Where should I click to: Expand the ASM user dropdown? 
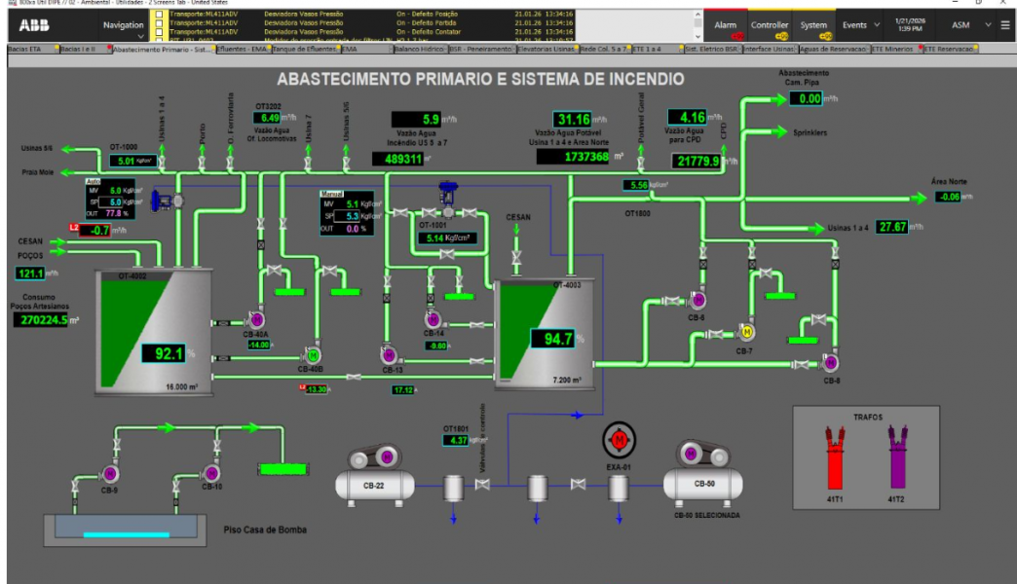coord(969,25)
